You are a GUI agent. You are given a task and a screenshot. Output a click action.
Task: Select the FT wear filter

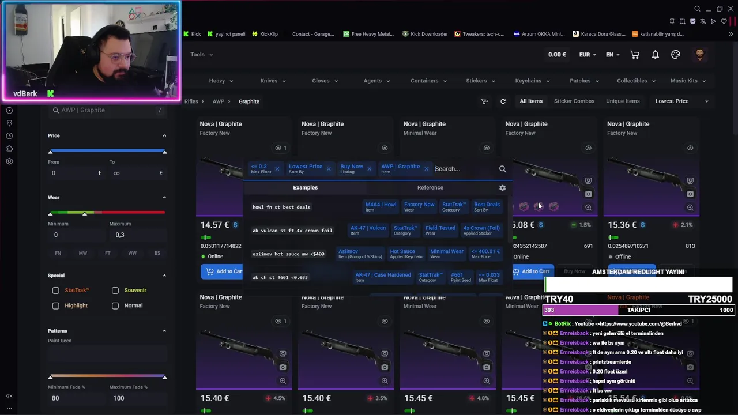108,253
